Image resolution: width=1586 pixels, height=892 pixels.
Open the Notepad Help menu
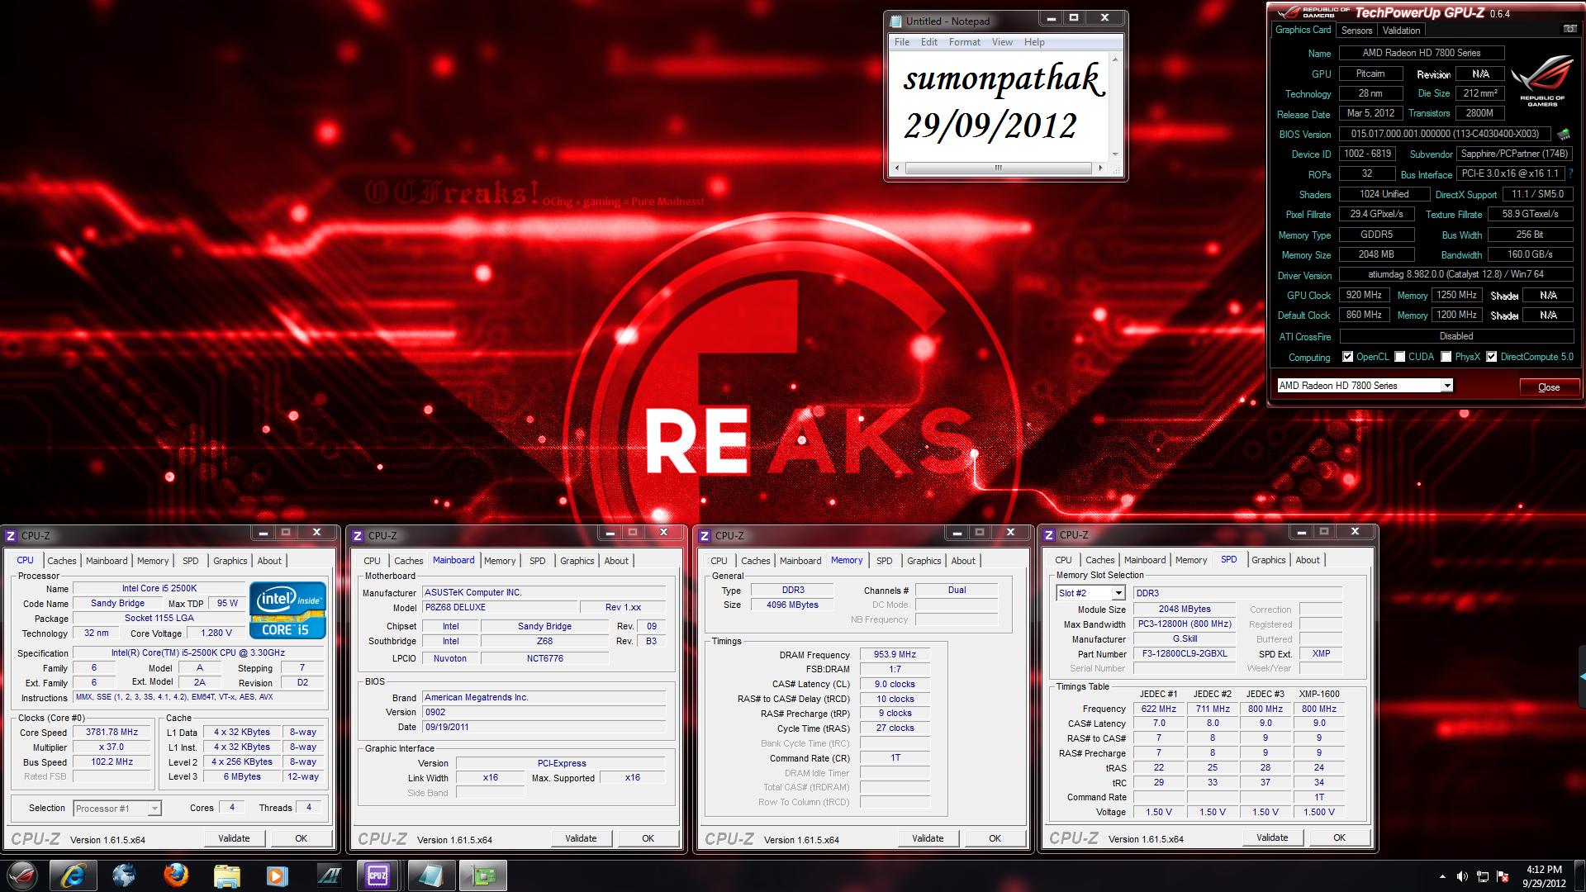tap(1034, 42)
